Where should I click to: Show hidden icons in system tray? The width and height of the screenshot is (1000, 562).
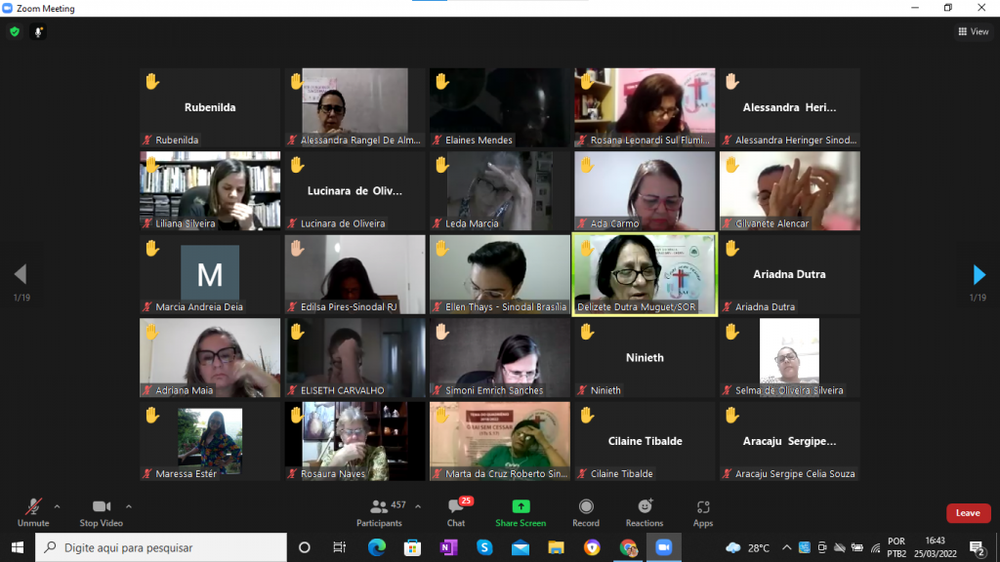[x=782, y=547]
